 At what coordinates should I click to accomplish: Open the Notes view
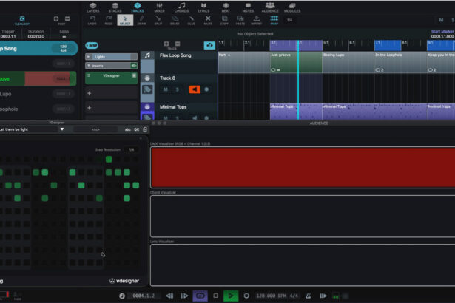[248, 7]
